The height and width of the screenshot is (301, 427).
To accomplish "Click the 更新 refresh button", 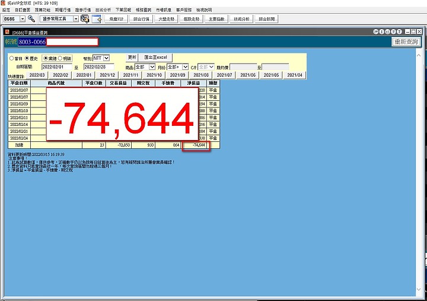I will pos(132,57).
